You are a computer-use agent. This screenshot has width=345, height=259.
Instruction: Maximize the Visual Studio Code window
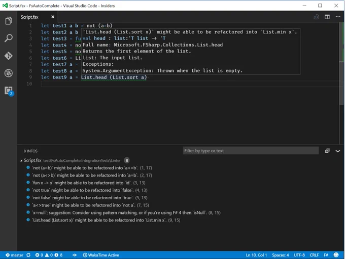click(x=320, y=6)
